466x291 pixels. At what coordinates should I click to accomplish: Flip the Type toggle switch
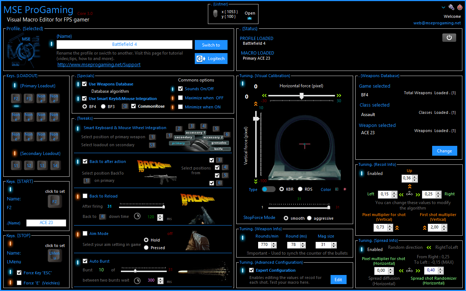click(x=269, y=189)
